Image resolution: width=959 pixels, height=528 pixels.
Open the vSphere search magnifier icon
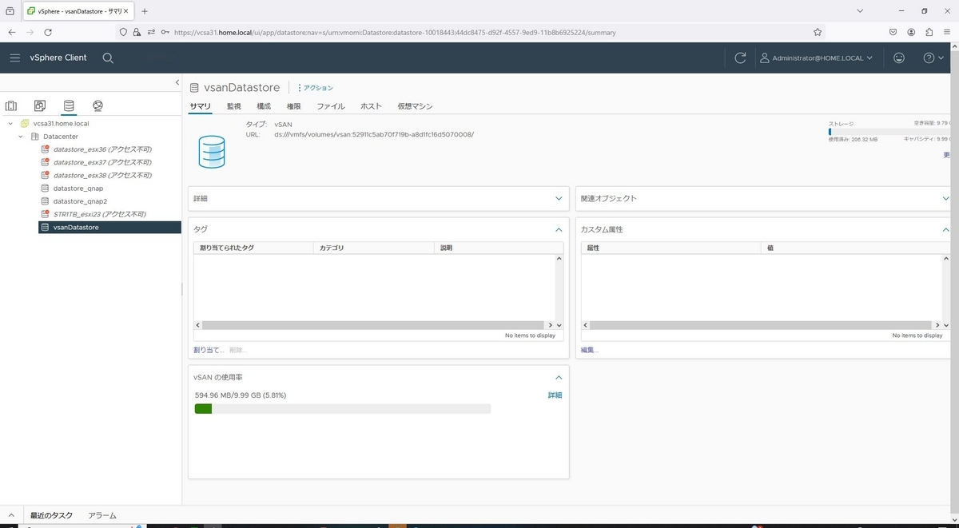pos(108,58)
